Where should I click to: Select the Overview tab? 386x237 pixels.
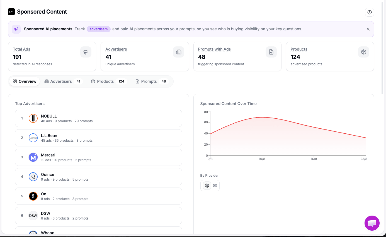pos(25,81)
